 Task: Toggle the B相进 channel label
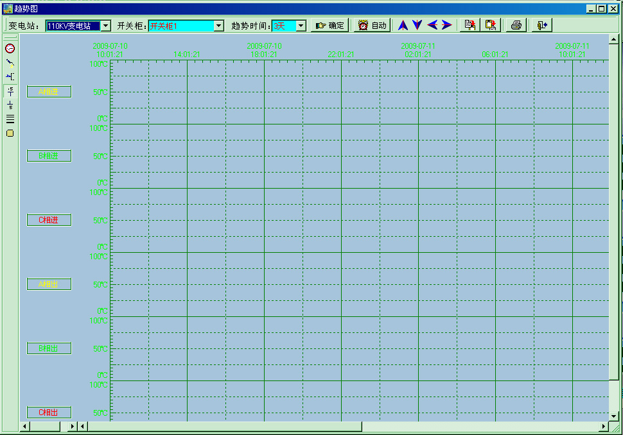(49, 156)
